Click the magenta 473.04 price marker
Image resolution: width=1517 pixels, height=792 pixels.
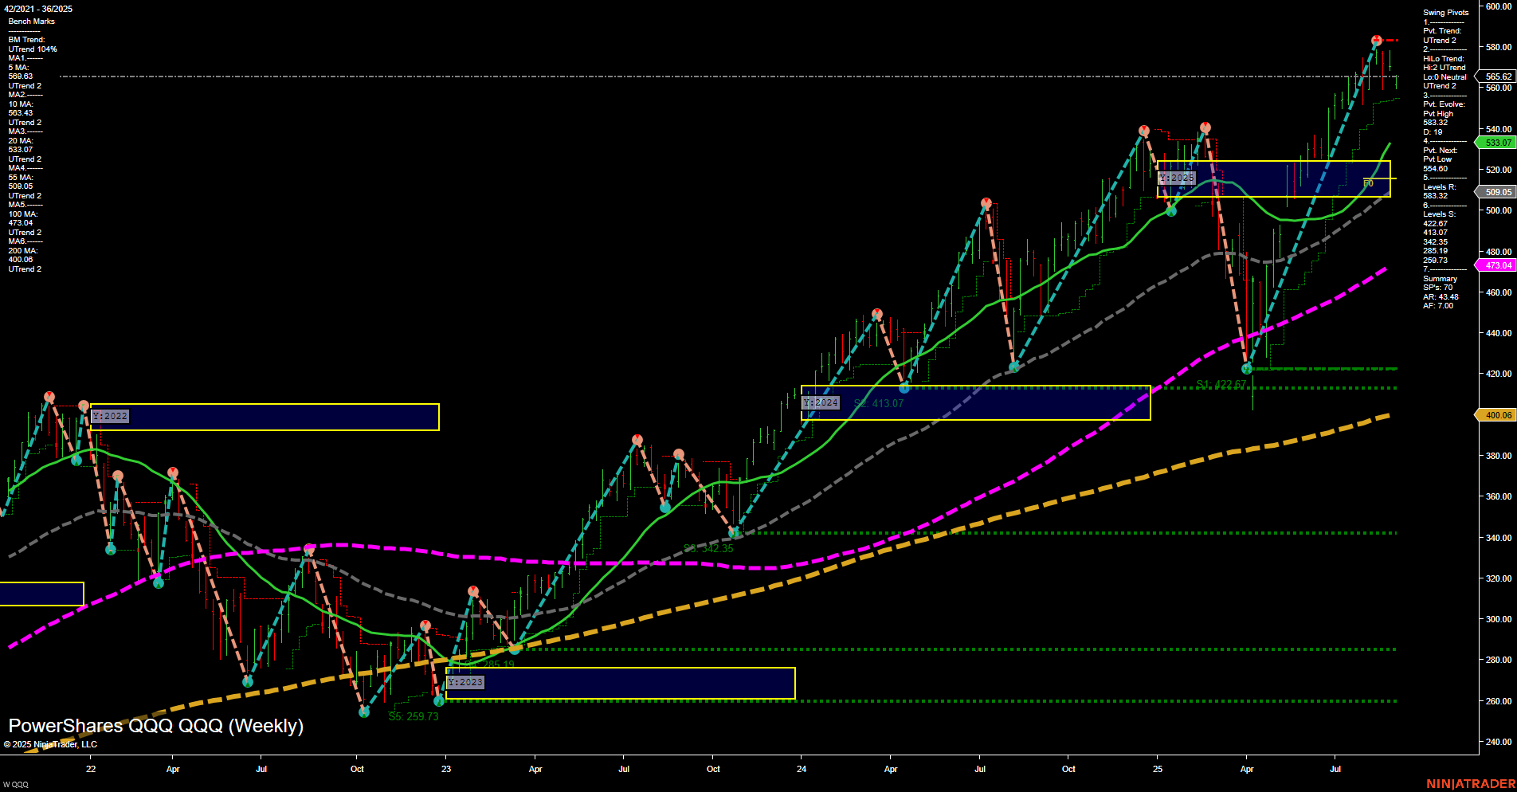click(x=1496, y=265)
